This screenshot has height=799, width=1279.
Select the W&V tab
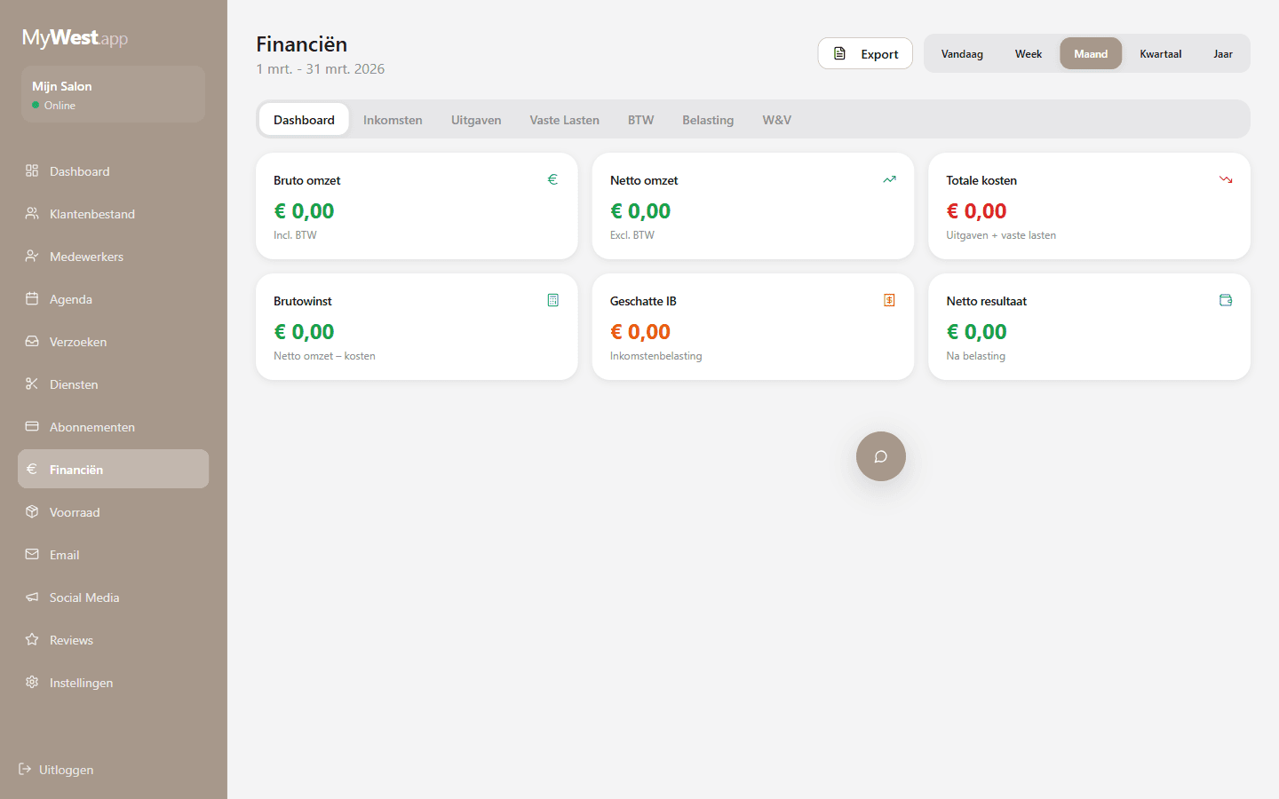pos(776,119)
